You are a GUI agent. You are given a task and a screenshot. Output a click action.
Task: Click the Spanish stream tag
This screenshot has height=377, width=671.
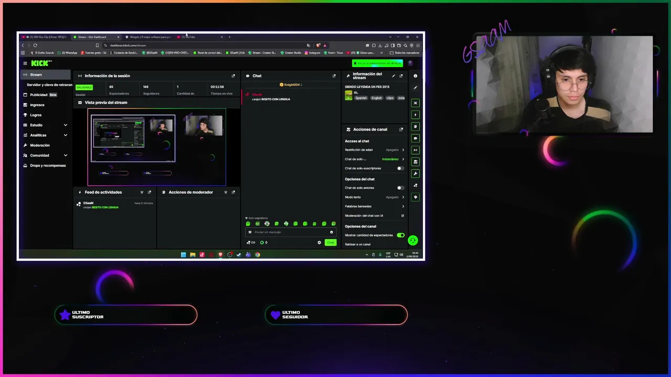click(361, 98)
